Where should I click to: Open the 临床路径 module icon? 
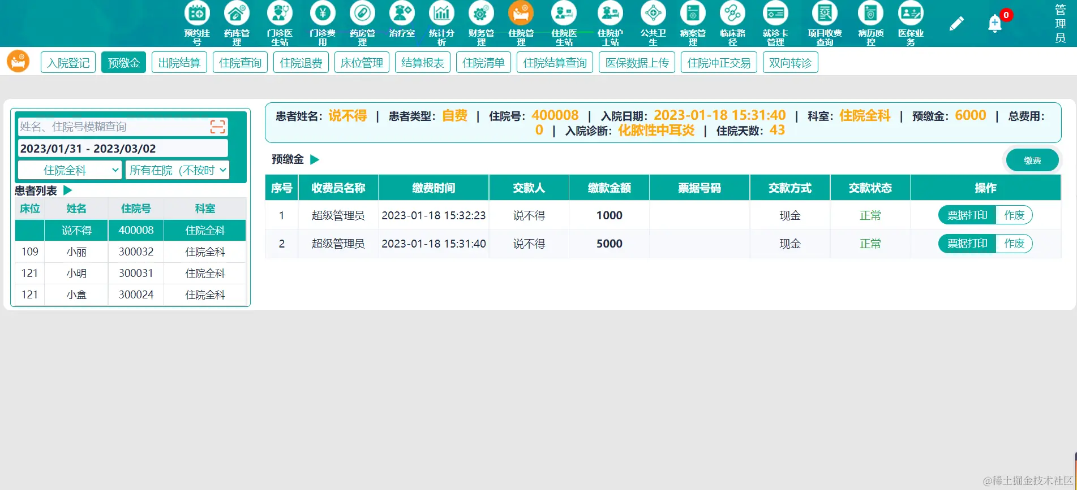(732, 14)
